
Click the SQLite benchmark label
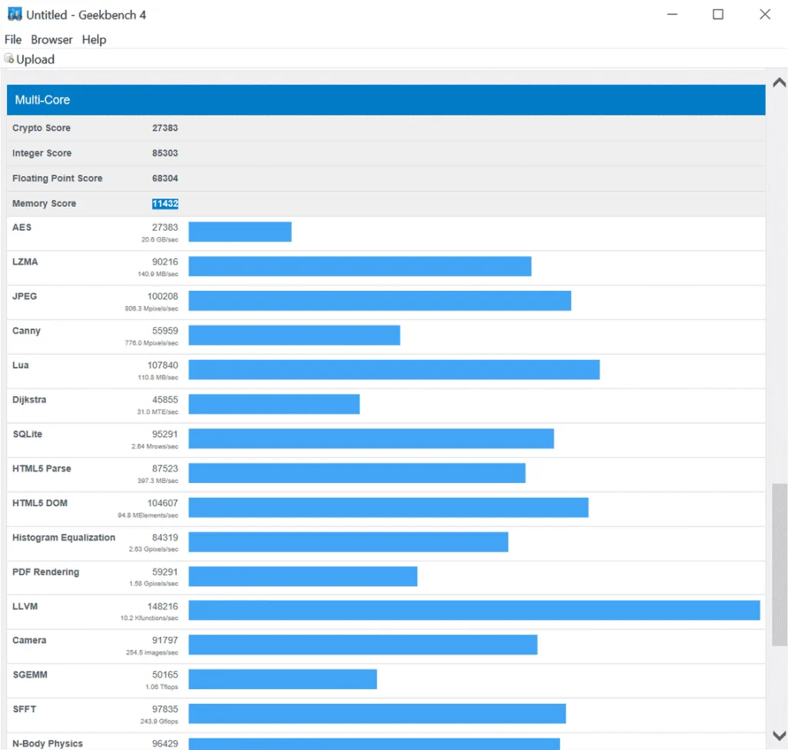[x=27, y=434]
